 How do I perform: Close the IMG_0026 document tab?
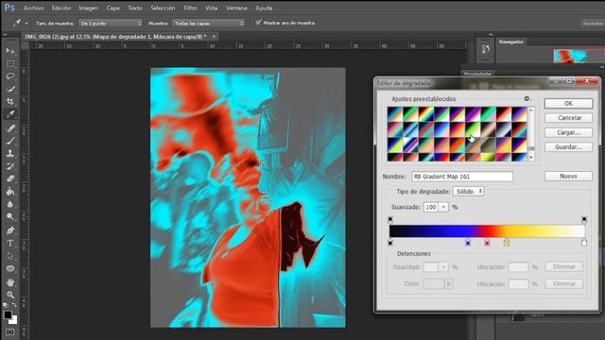[x=214, y=37]
